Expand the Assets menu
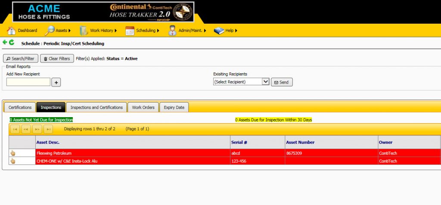The image size is (441, 205). pyautogui.click(x=58, y=31)
